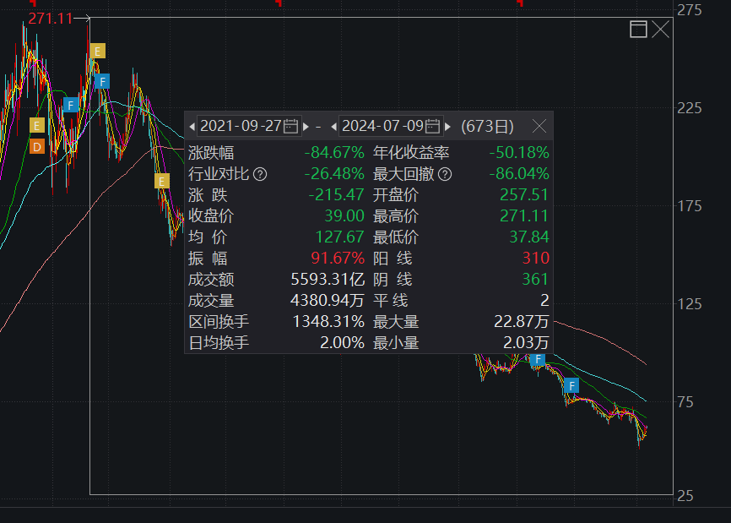Click help icon beside 行业对比

point(260,175)
